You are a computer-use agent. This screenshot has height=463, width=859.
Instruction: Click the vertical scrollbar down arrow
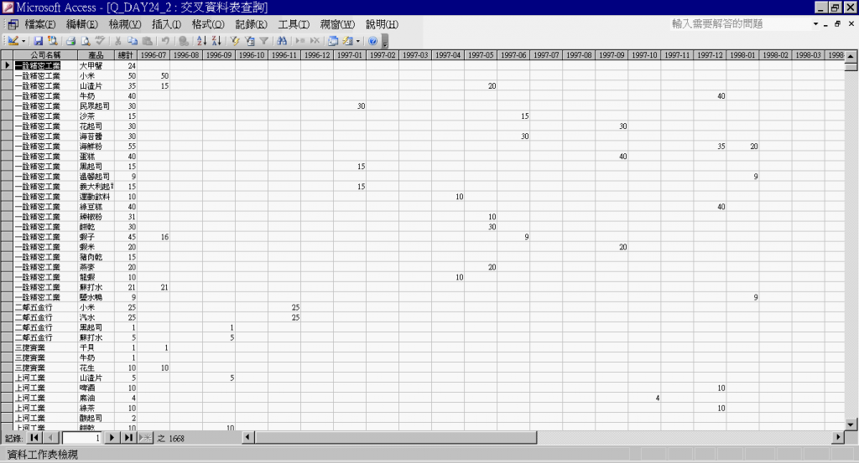[851, 424]
